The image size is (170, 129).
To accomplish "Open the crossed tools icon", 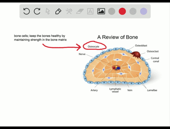I will (x=69, y=11).
